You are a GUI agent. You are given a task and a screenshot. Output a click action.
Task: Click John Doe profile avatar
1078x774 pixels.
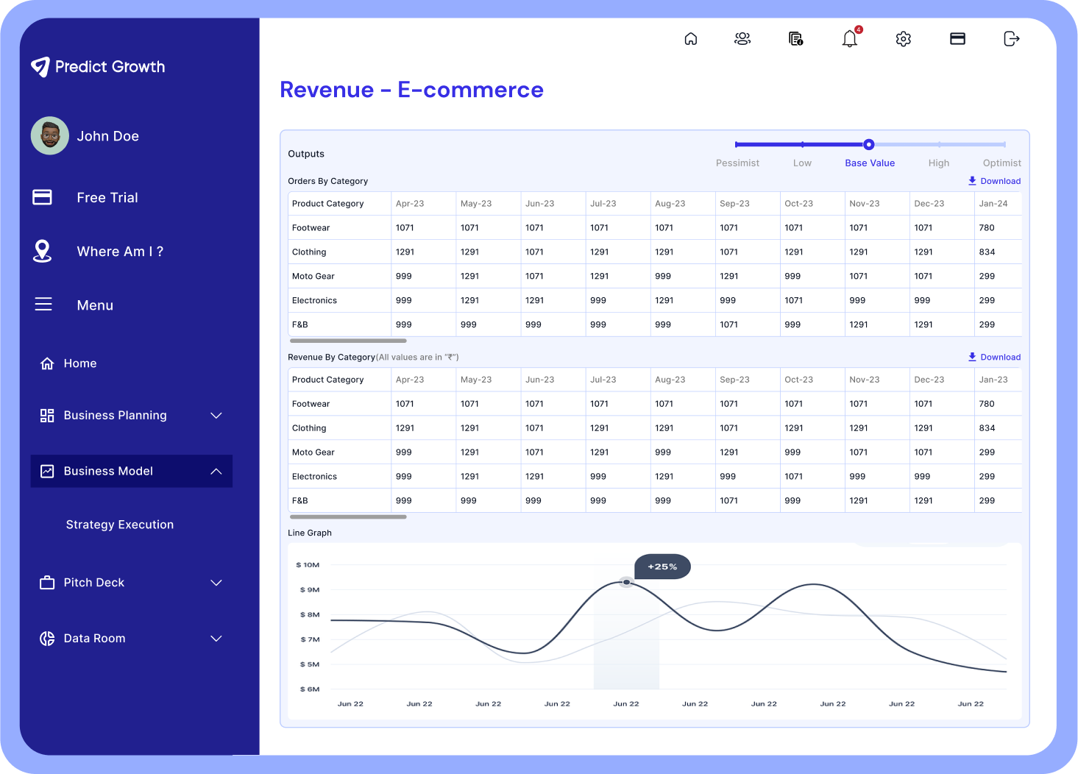pyautogui.click(x=50, y=136)
